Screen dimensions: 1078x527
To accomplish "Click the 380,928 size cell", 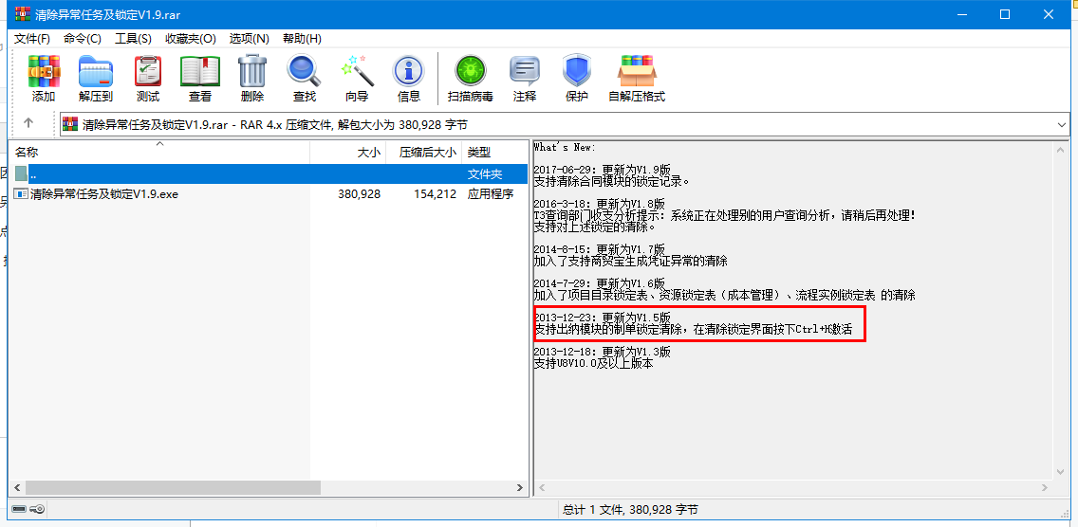I will [359, 194].
